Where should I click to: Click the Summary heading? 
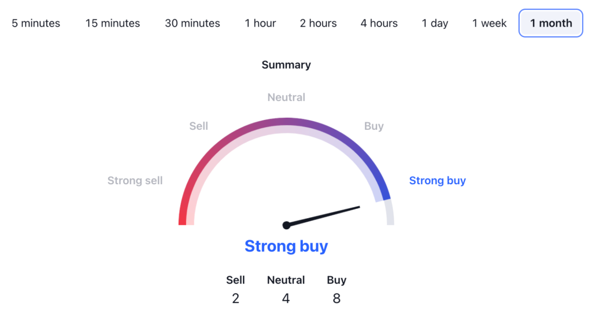(286, 65)
